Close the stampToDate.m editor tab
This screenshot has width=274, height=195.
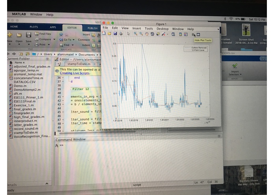coord(94,64)
